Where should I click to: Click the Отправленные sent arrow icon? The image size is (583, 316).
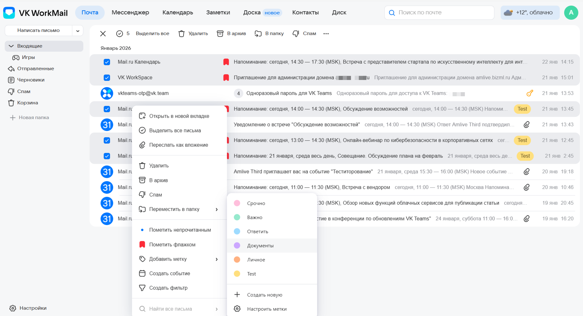coord(11,69)
